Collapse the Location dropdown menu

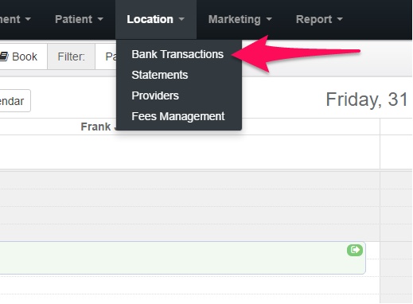click(156, 19)
